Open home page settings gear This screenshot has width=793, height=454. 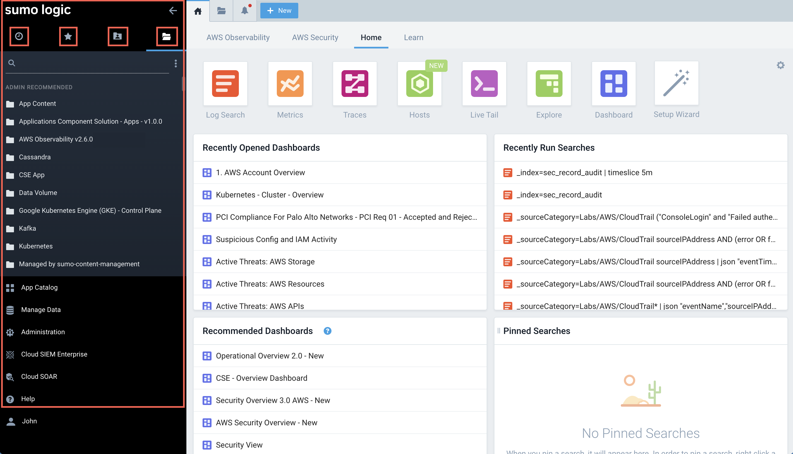780,65
